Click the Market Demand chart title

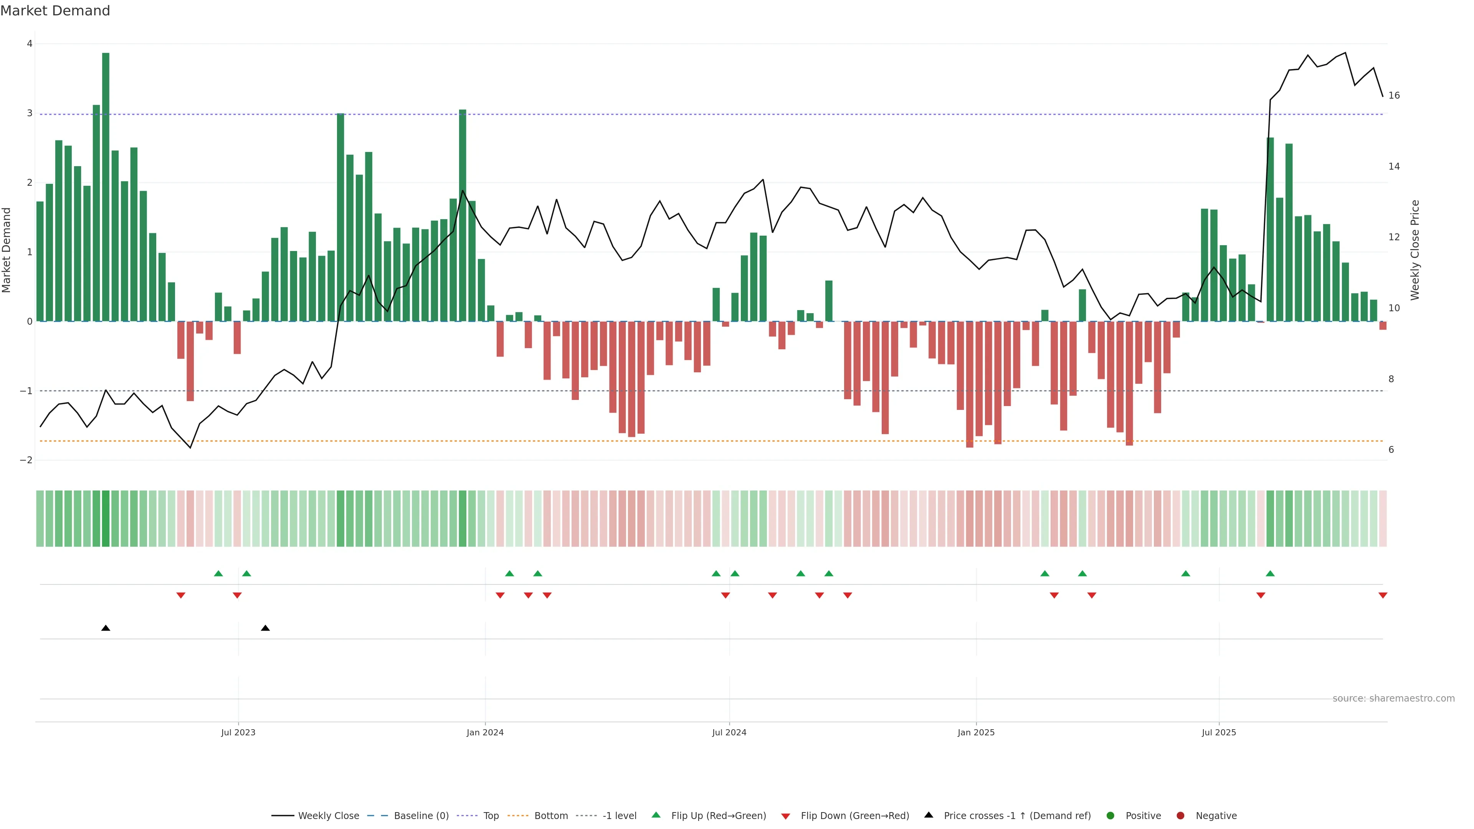click(55, 11)
